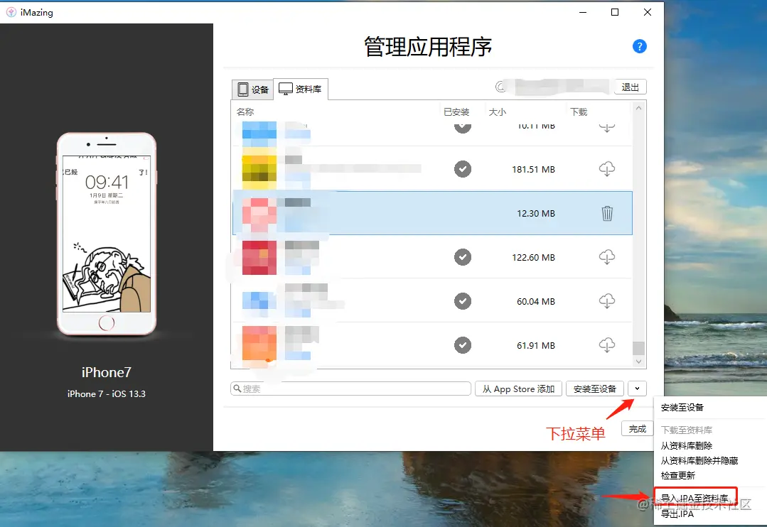Click the installed checkmark on the 122.60 MB app row
Viewport: 767px width, 527px height.
click(463, 257)
